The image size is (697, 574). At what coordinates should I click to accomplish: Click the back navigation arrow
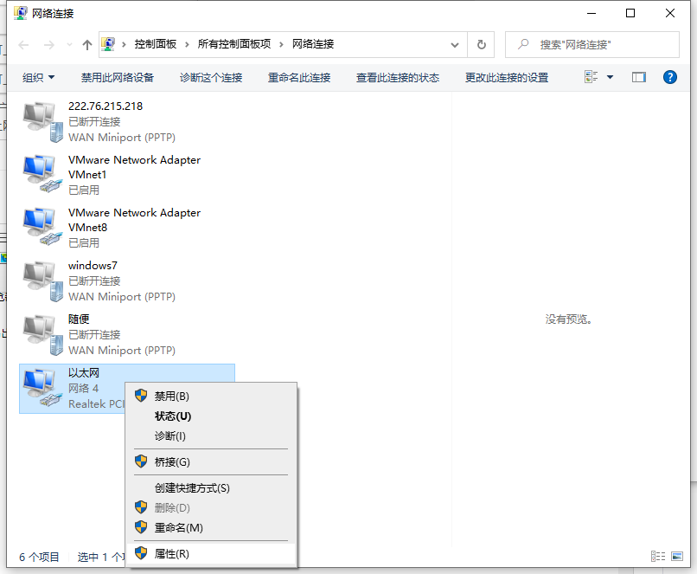tap(22, 44)
